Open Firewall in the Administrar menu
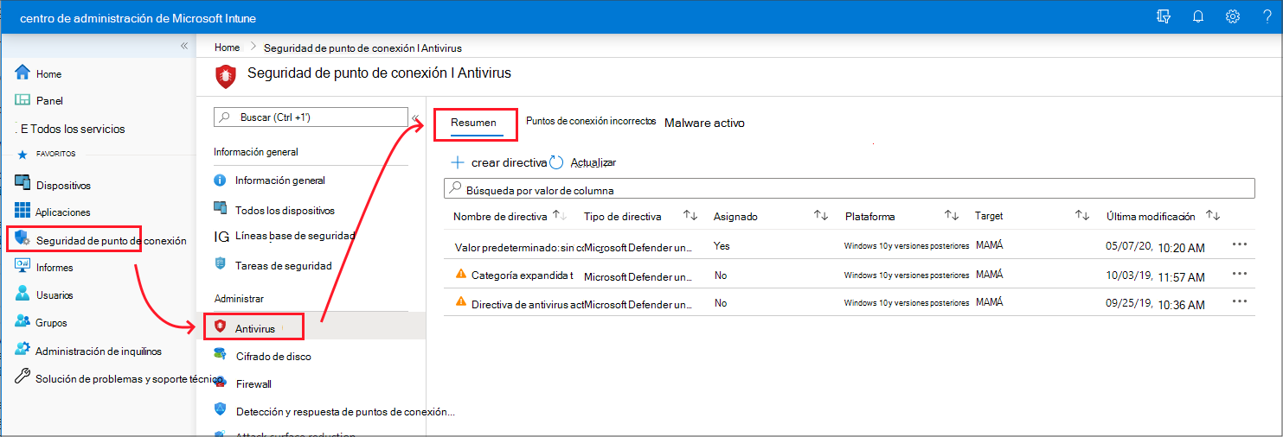The image size is (1283, 437). (x=253, y=383)
